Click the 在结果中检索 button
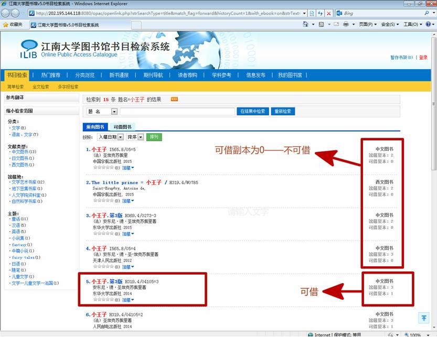Screen dimensions: 437x337 click(x=253, y=112)
